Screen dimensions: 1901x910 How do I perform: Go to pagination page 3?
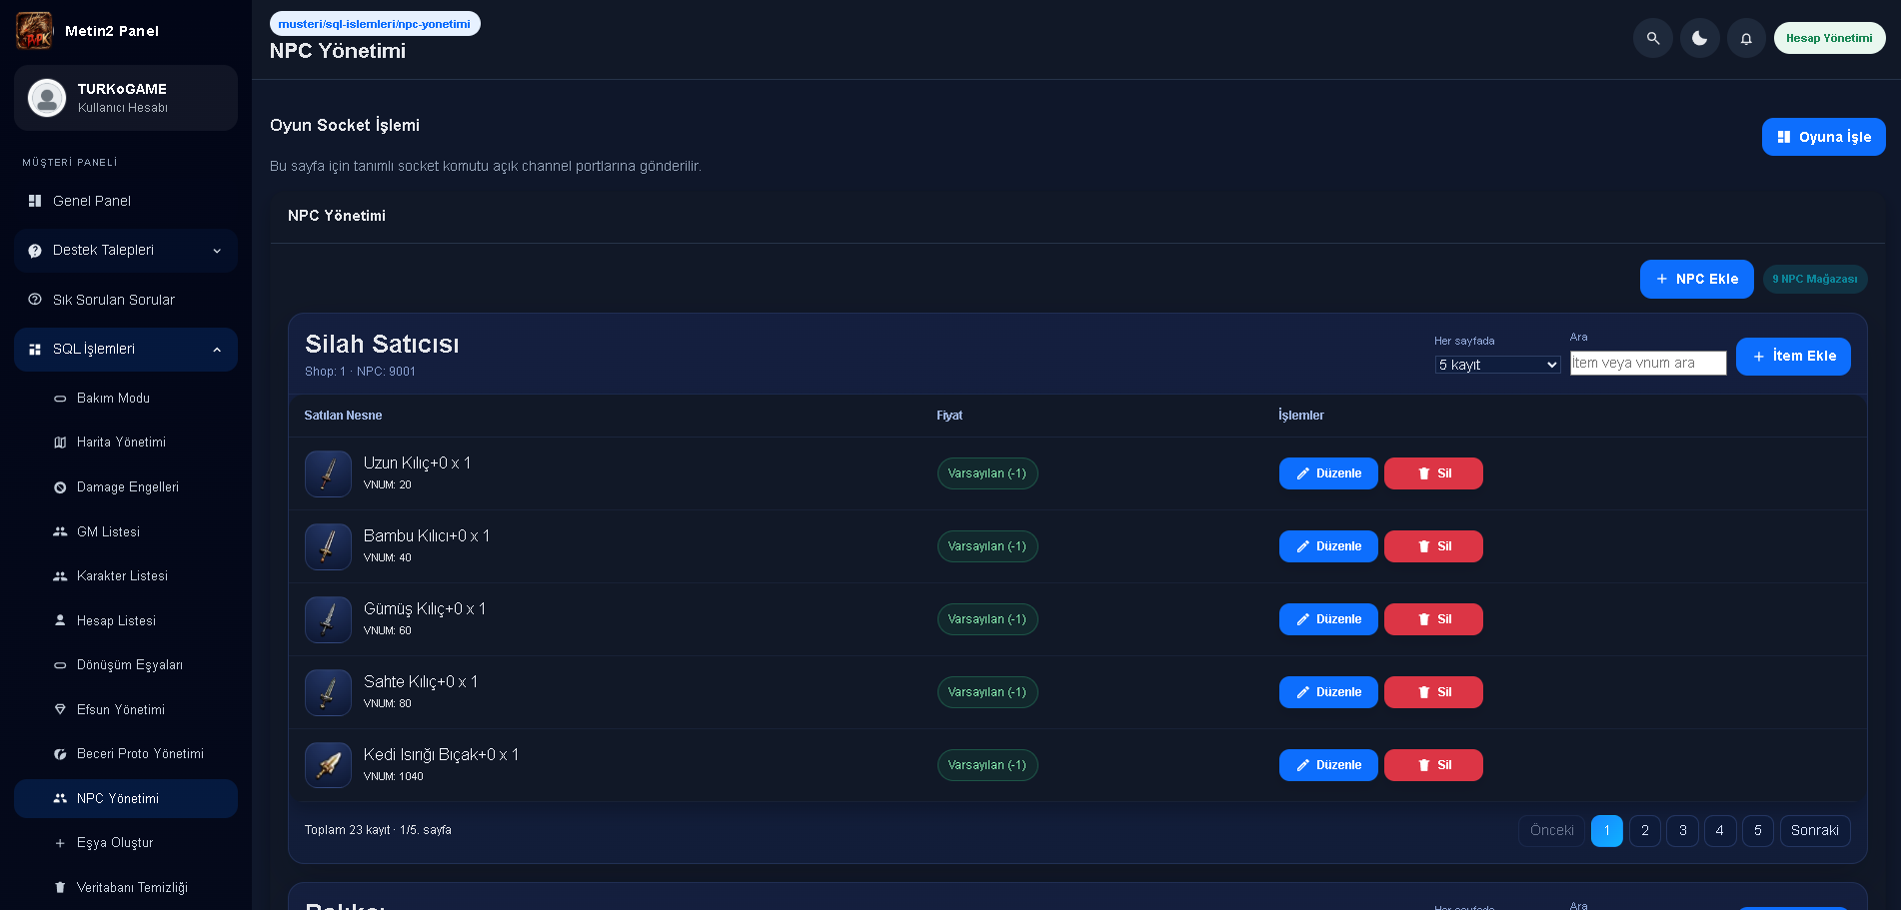click(x=1683, y=831)
